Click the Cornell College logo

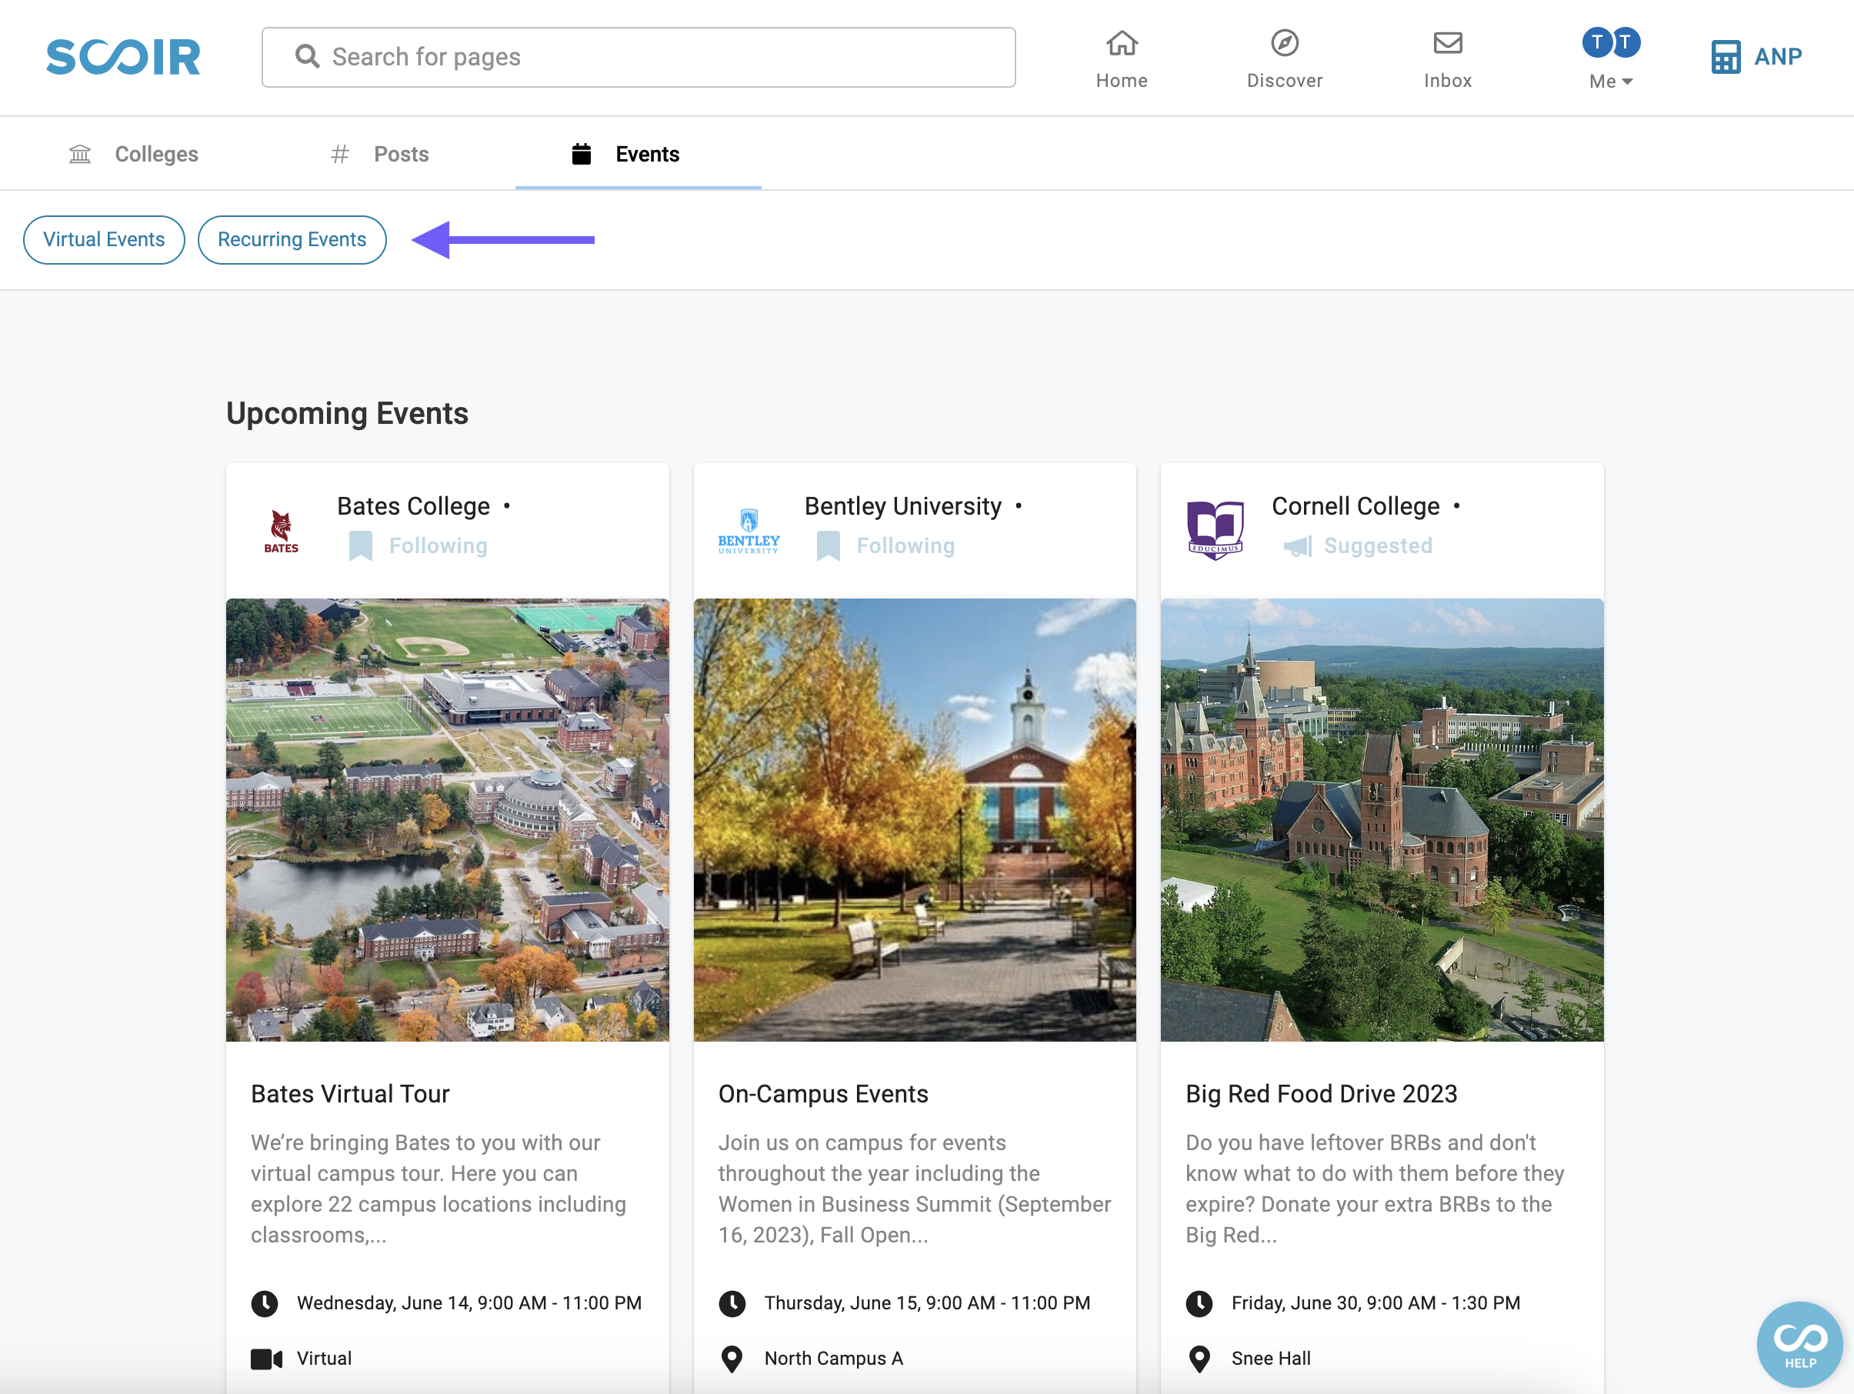(1215, 530)
